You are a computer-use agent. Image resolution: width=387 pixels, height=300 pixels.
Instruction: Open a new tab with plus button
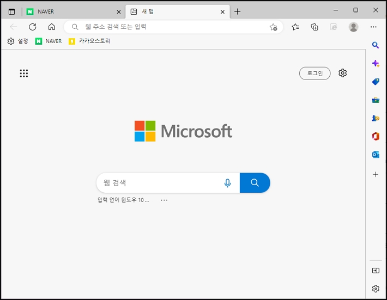237,11
